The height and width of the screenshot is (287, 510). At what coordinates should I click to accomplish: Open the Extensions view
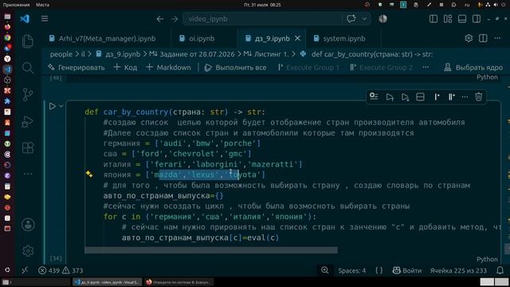click(x=28, y=147)
